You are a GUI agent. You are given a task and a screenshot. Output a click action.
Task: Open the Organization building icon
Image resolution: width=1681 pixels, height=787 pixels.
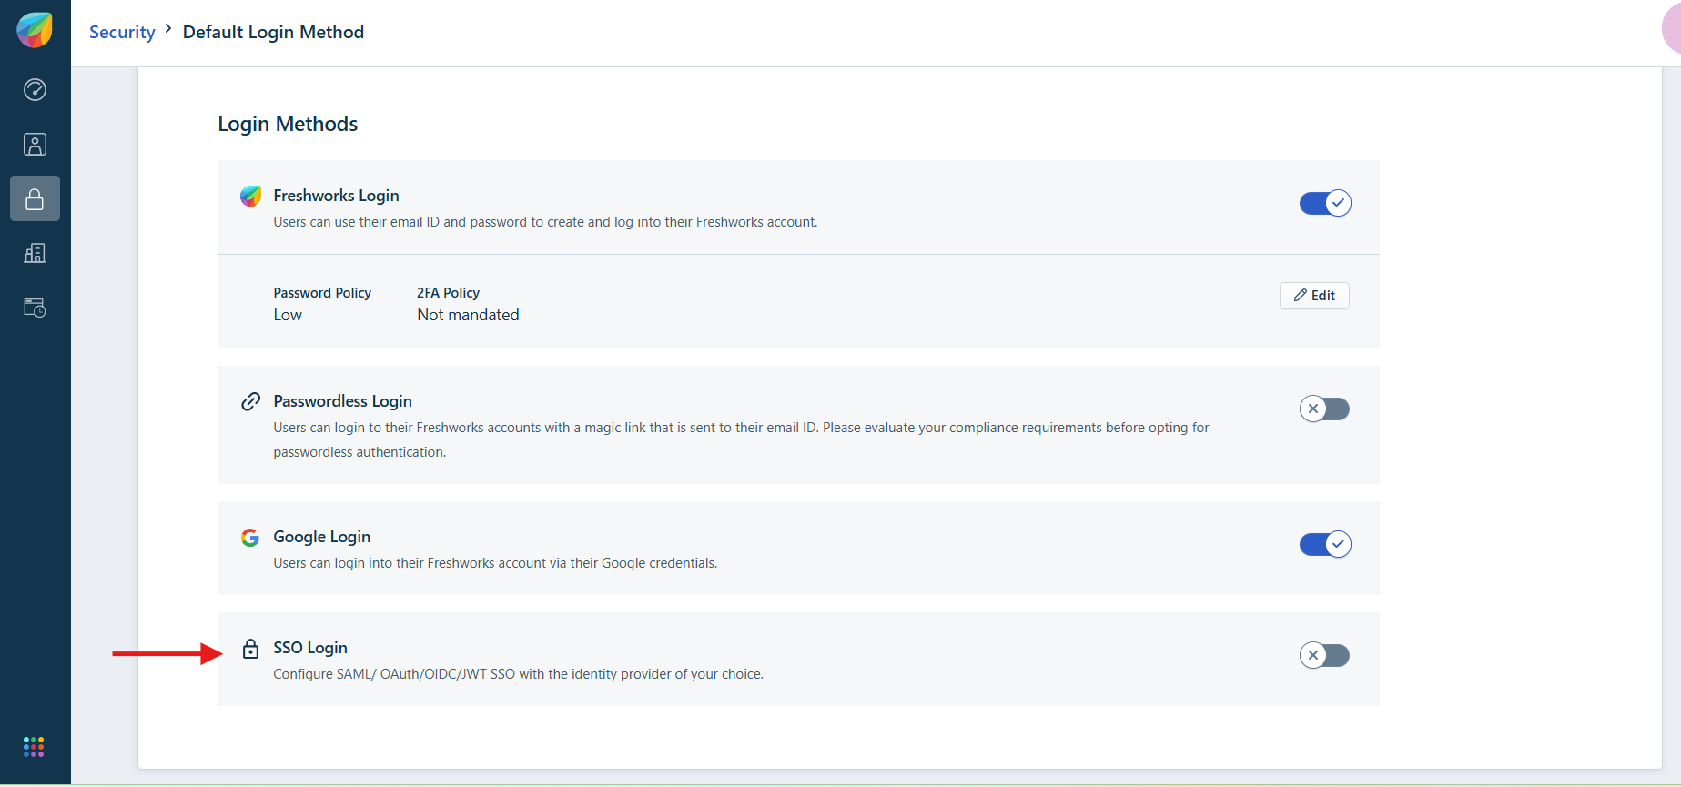tap(35, 253)
